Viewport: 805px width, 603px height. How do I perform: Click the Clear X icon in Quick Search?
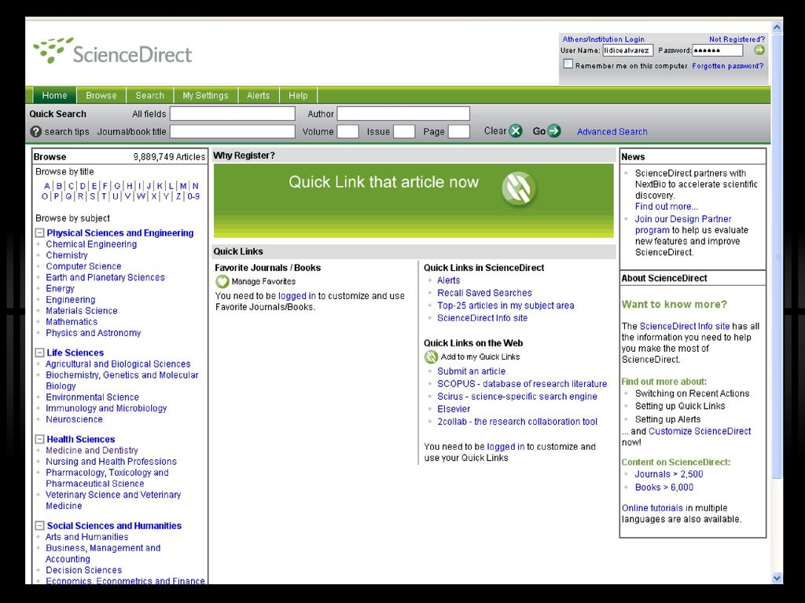click(x=516, y=131)
